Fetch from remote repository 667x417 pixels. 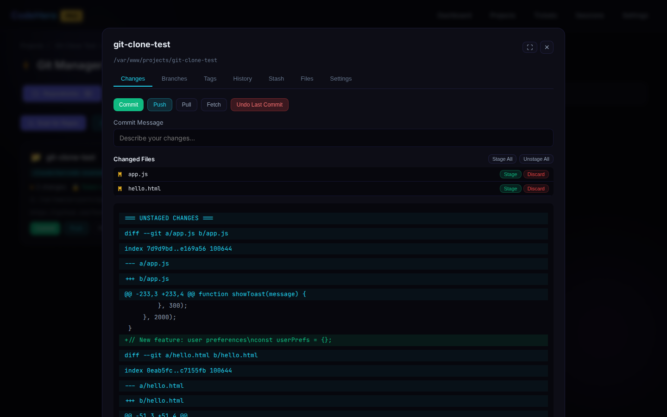coord(214,105)
